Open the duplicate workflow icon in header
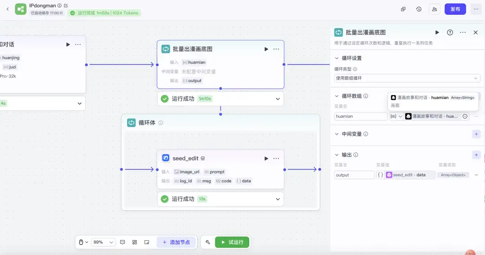This screenshot has height=255, width=485. tap(403, 9)
